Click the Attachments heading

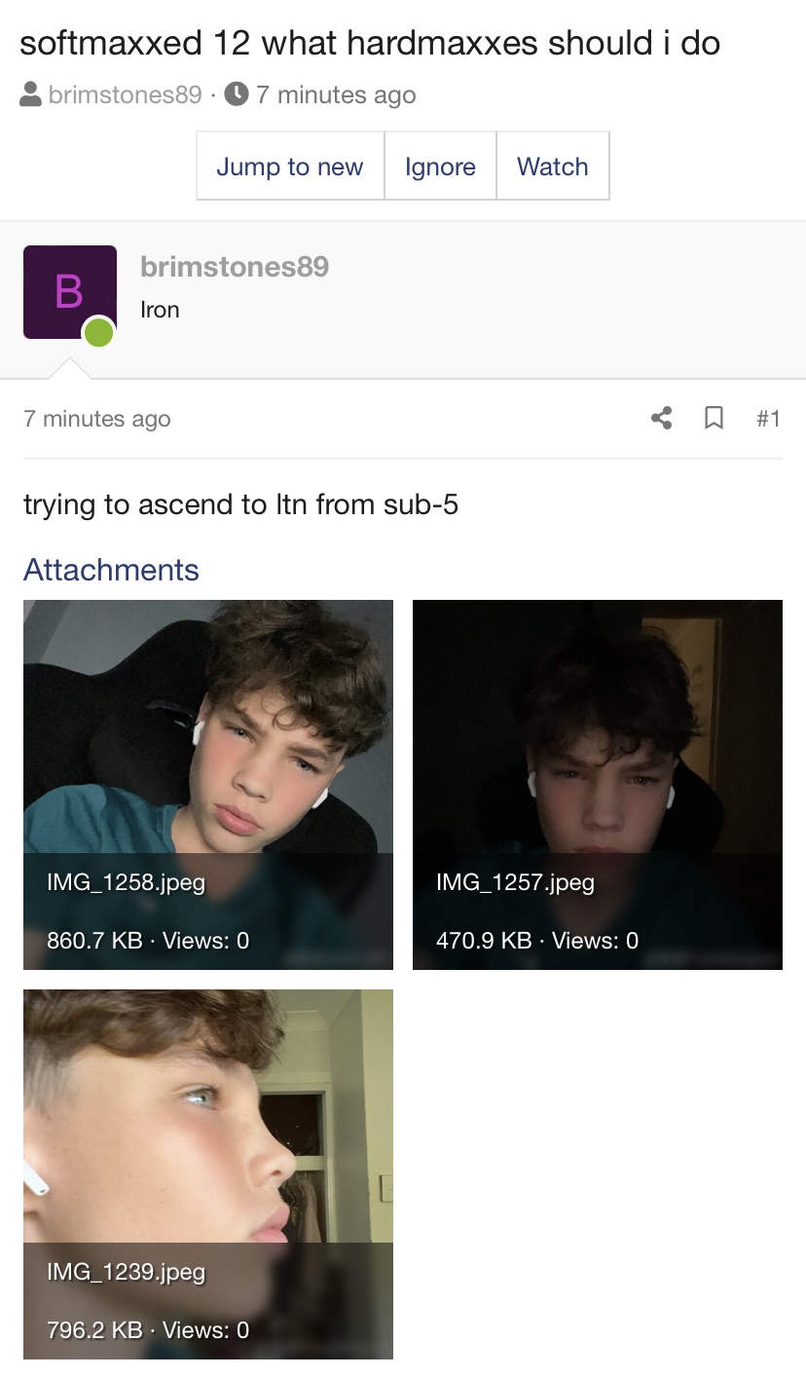[x=111, y=570]
